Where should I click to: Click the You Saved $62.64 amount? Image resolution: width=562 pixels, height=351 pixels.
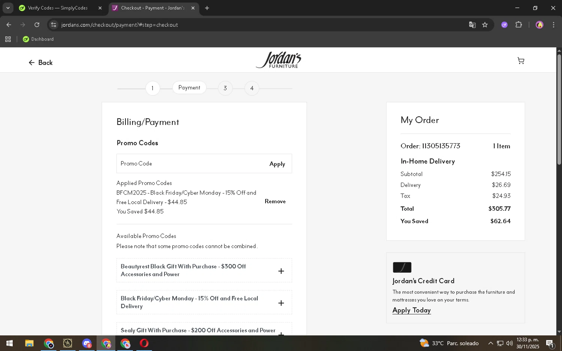501,221
